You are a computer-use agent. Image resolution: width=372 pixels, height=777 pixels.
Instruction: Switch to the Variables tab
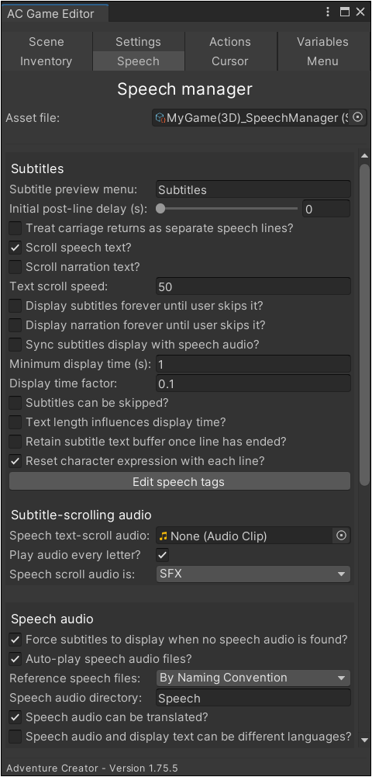[322, 42]
